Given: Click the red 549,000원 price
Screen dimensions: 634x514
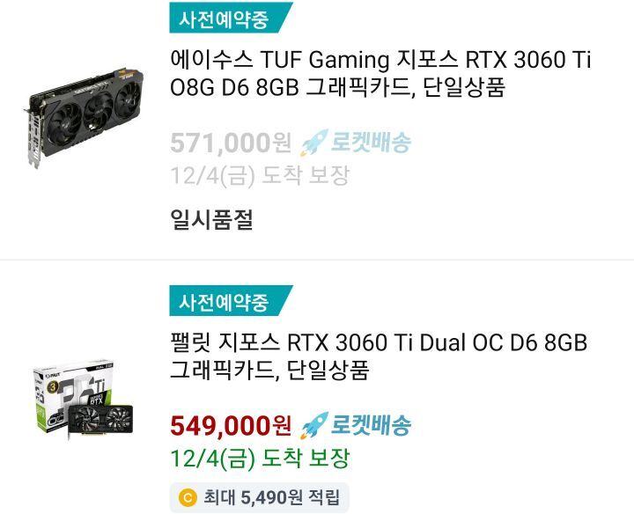Looking at the screenshot, I should [231, 425].
